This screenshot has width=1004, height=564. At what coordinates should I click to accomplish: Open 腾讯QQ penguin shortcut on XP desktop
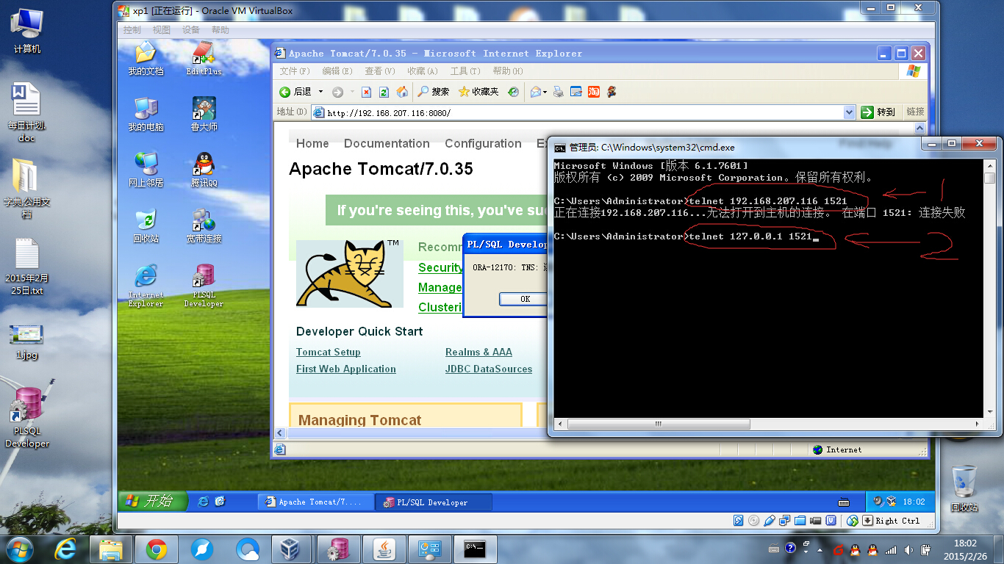coord(204,170)
